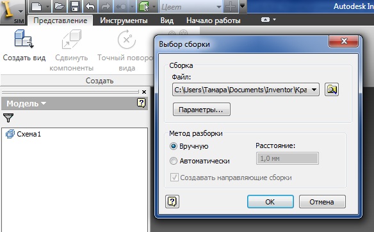Undo the last action
Image resolution: width=374 pixels, height=232 pixels.
pyautogui.click(x=90, y=6)
